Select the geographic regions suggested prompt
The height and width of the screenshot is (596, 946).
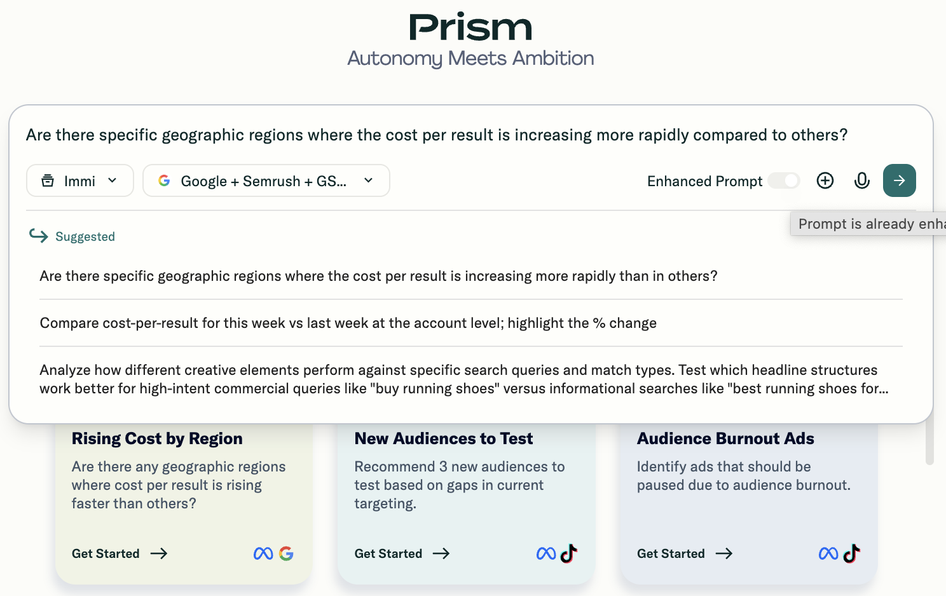click(x=378, y=276)
